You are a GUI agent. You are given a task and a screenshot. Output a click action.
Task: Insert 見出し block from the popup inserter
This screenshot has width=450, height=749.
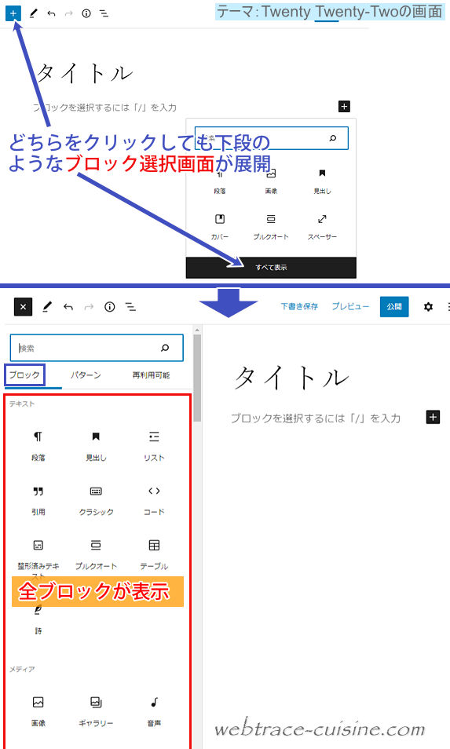[322, 181]
